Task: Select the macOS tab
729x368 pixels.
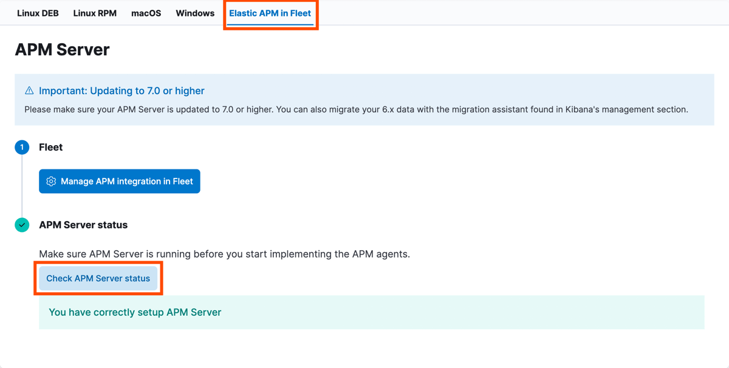Action: 146,13
